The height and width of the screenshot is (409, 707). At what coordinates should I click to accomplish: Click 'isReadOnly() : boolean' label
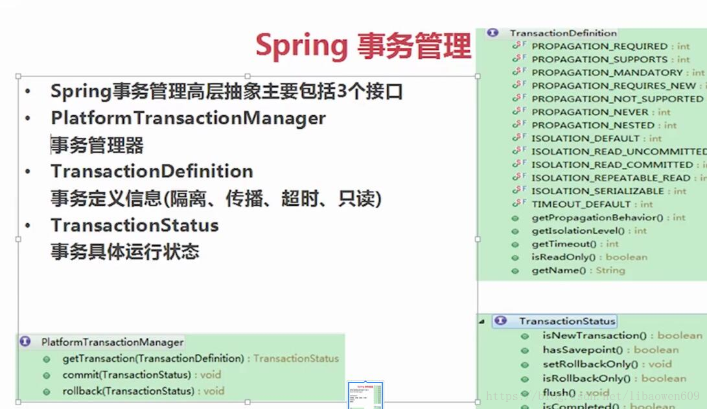click(589, 257)
